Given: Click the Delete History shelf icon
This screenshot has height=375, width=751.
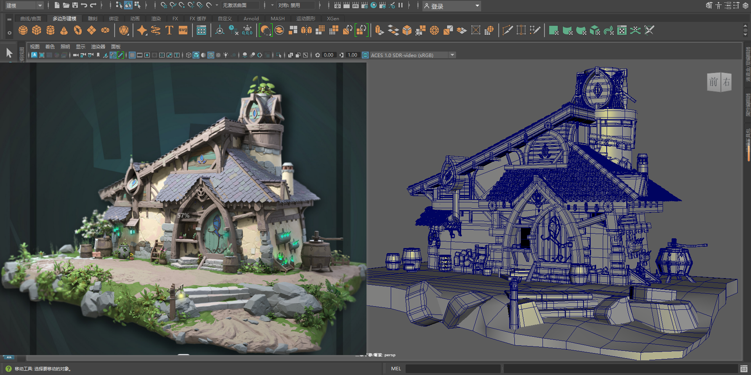Looking at the screenshot, I should pos(234,30).
